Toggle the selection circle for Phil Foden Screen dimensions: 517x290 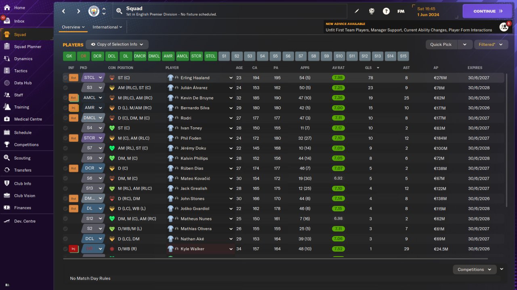click(65, 138)
